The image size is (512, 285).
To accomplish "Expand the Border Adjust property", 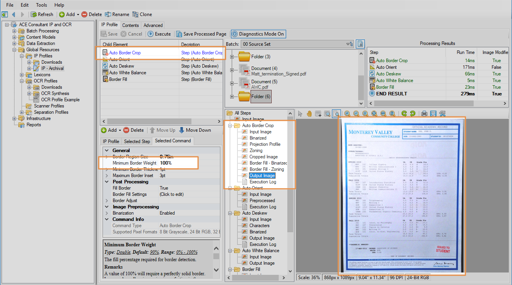I will [x=107, y=201].
